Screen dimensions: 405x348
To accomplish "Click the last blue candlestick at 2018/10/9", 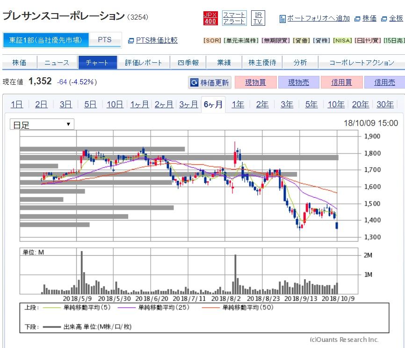I will click(337, 225).
